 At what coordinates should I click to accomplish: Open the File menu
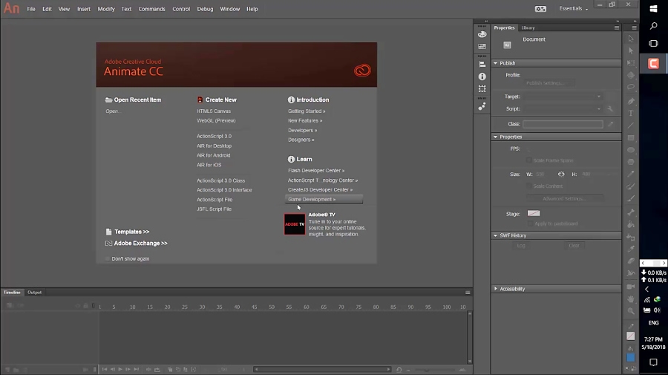click(x=31, y=9)
